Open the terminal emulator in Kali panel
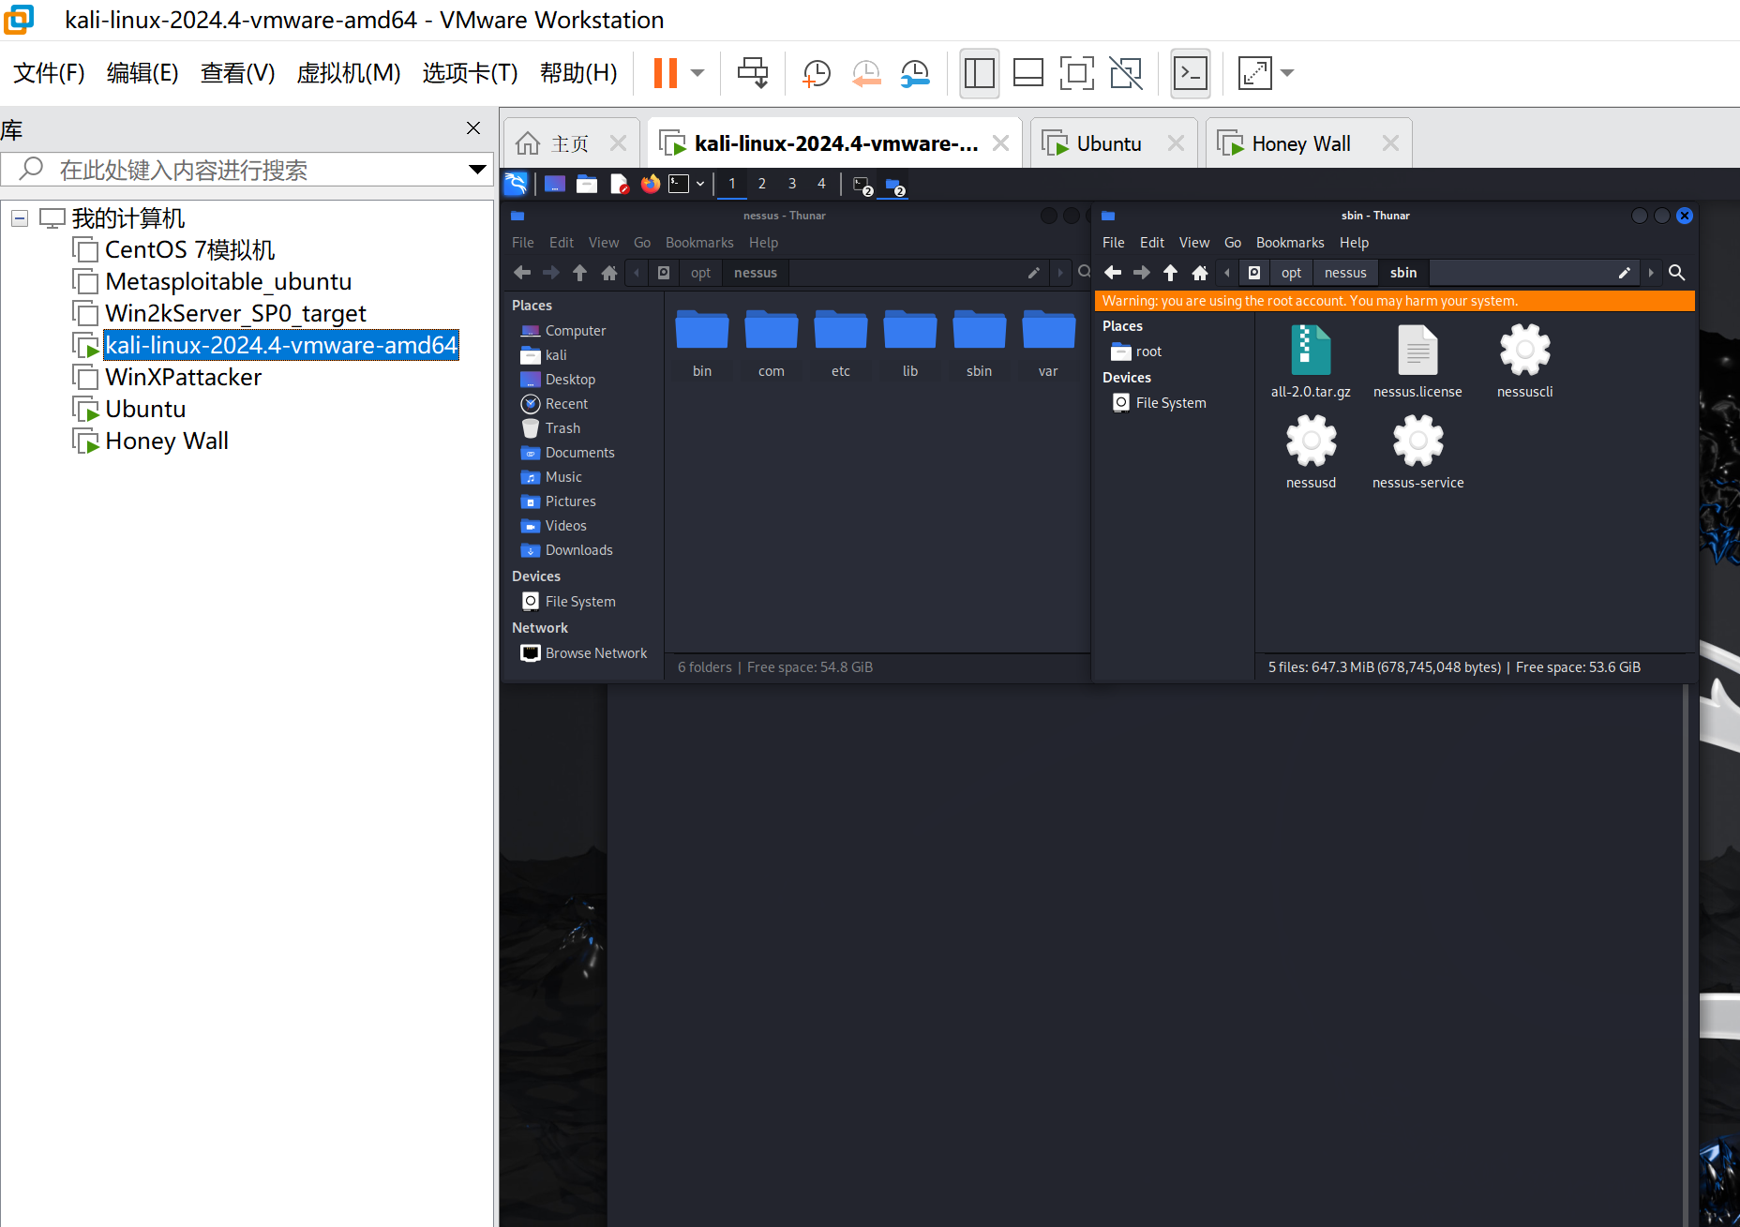Viewport: 1740px width, 1227px height. (679, 184)
